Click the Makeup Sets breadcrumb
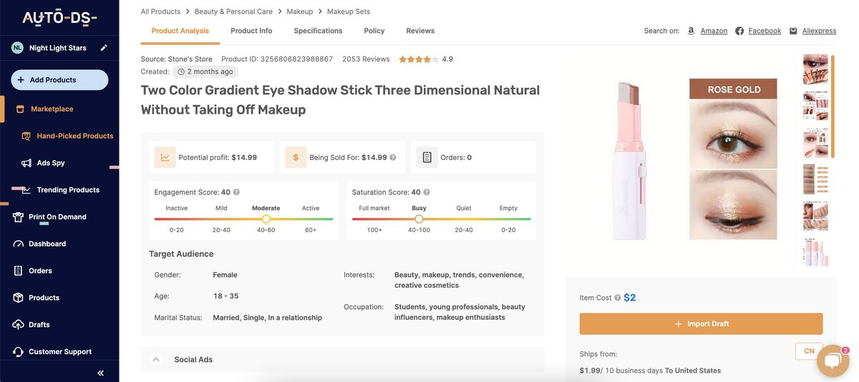 coord(349,11)
